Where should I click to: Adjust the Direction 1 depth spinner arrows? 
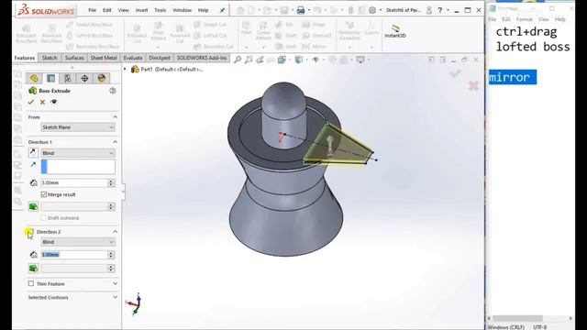click(x=111, y=182)
